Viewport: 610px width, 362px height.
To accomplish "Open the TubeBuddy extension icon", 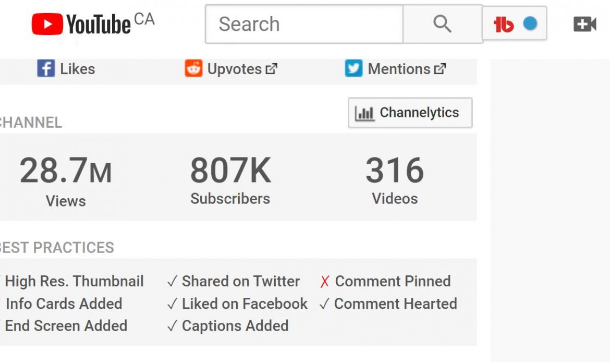I will coord(504,24).
